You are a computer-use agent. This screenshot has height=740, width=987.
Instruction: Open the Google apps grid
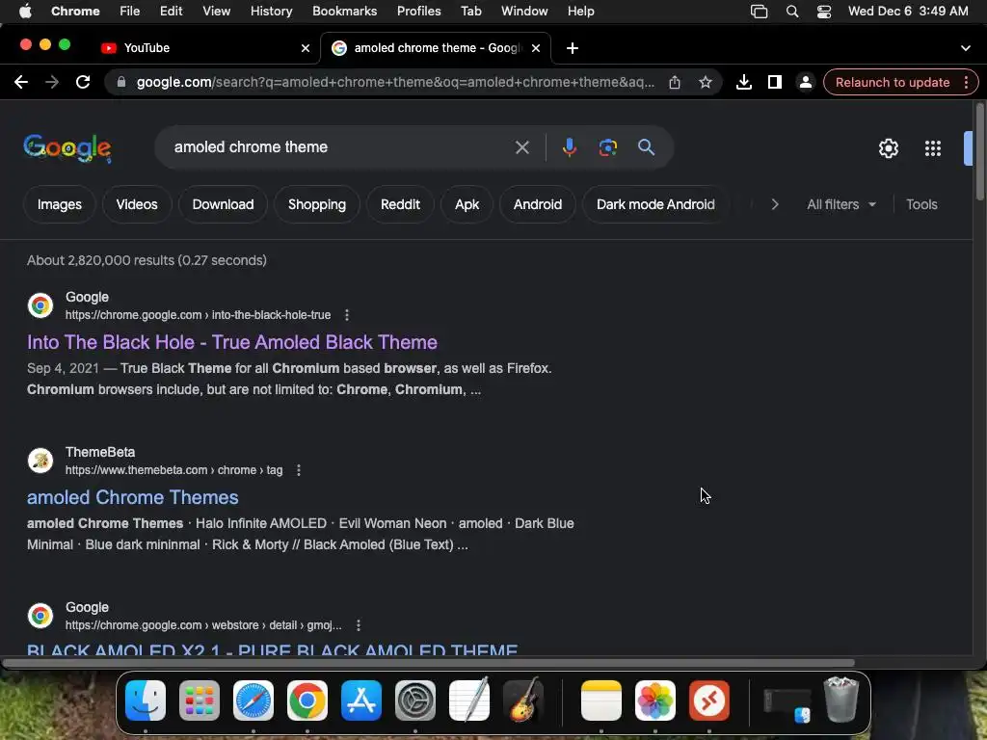[933, 148]
